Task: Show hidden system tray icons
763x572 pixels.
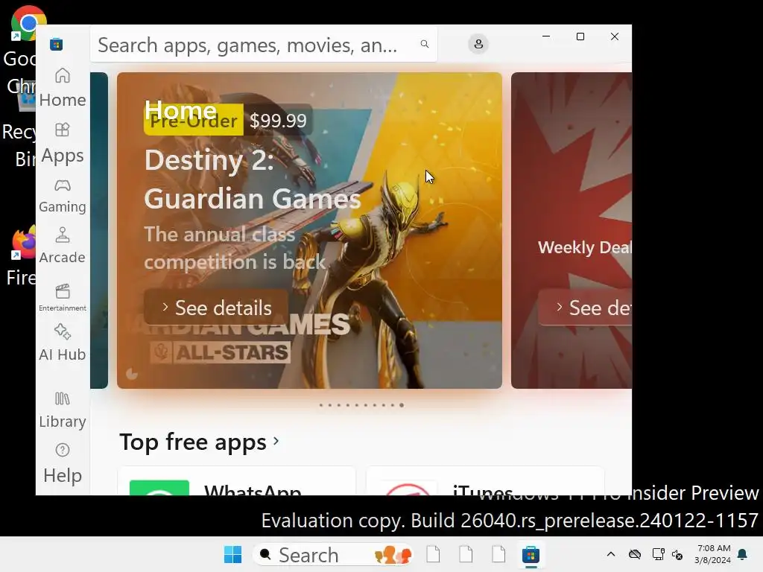Action: [x=611, y=554]
